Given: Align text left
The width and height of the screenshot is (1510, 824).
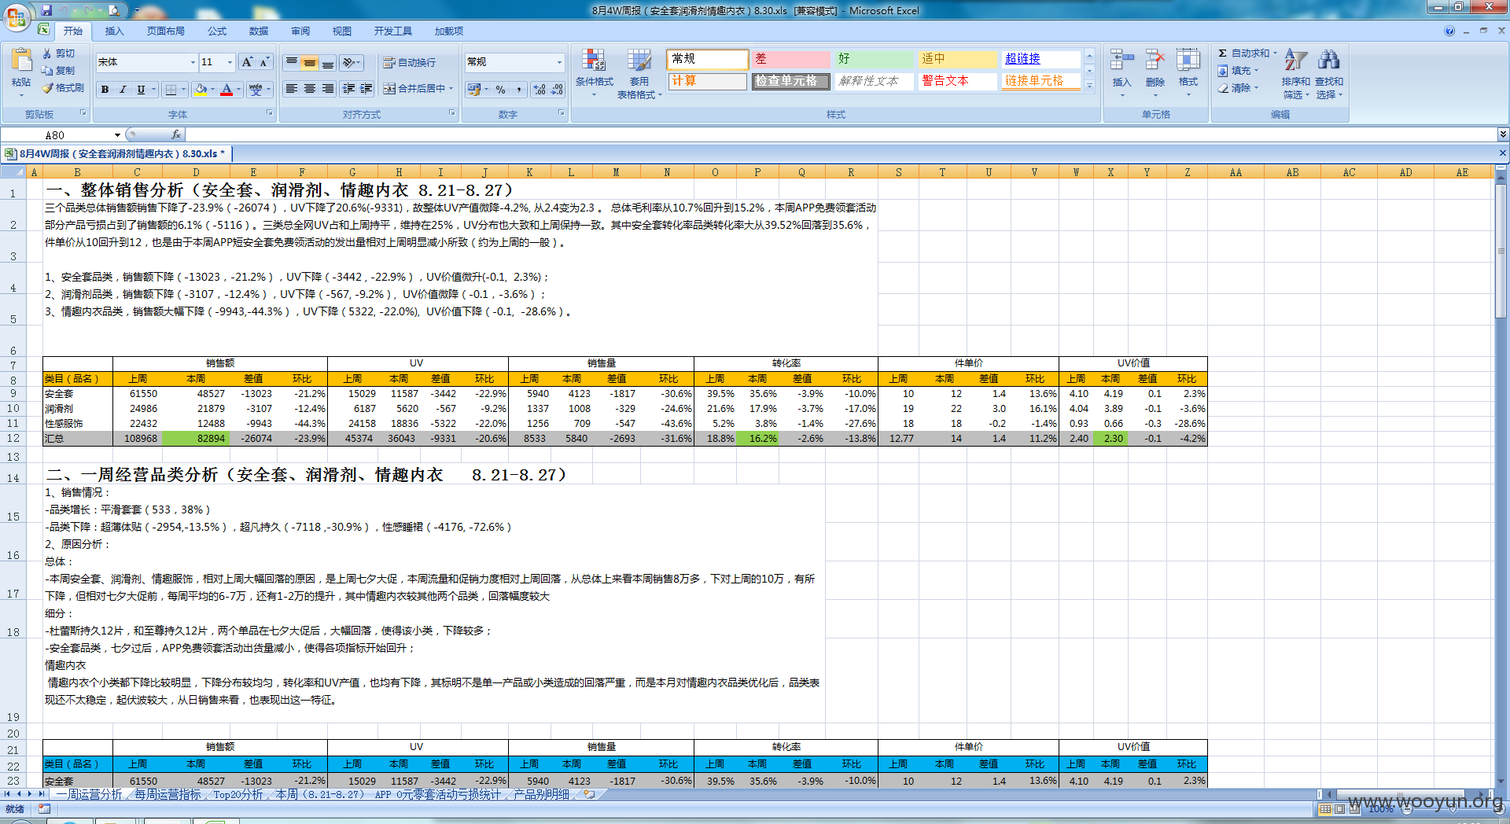Looking at the screenshot, I should point(292,89).
